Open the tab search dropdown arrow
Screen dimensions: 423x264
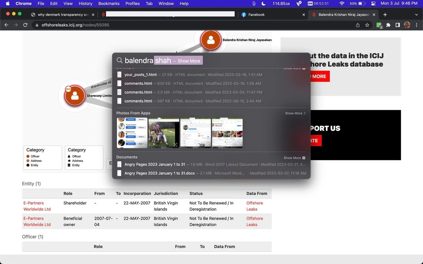[x=416, y=15]
